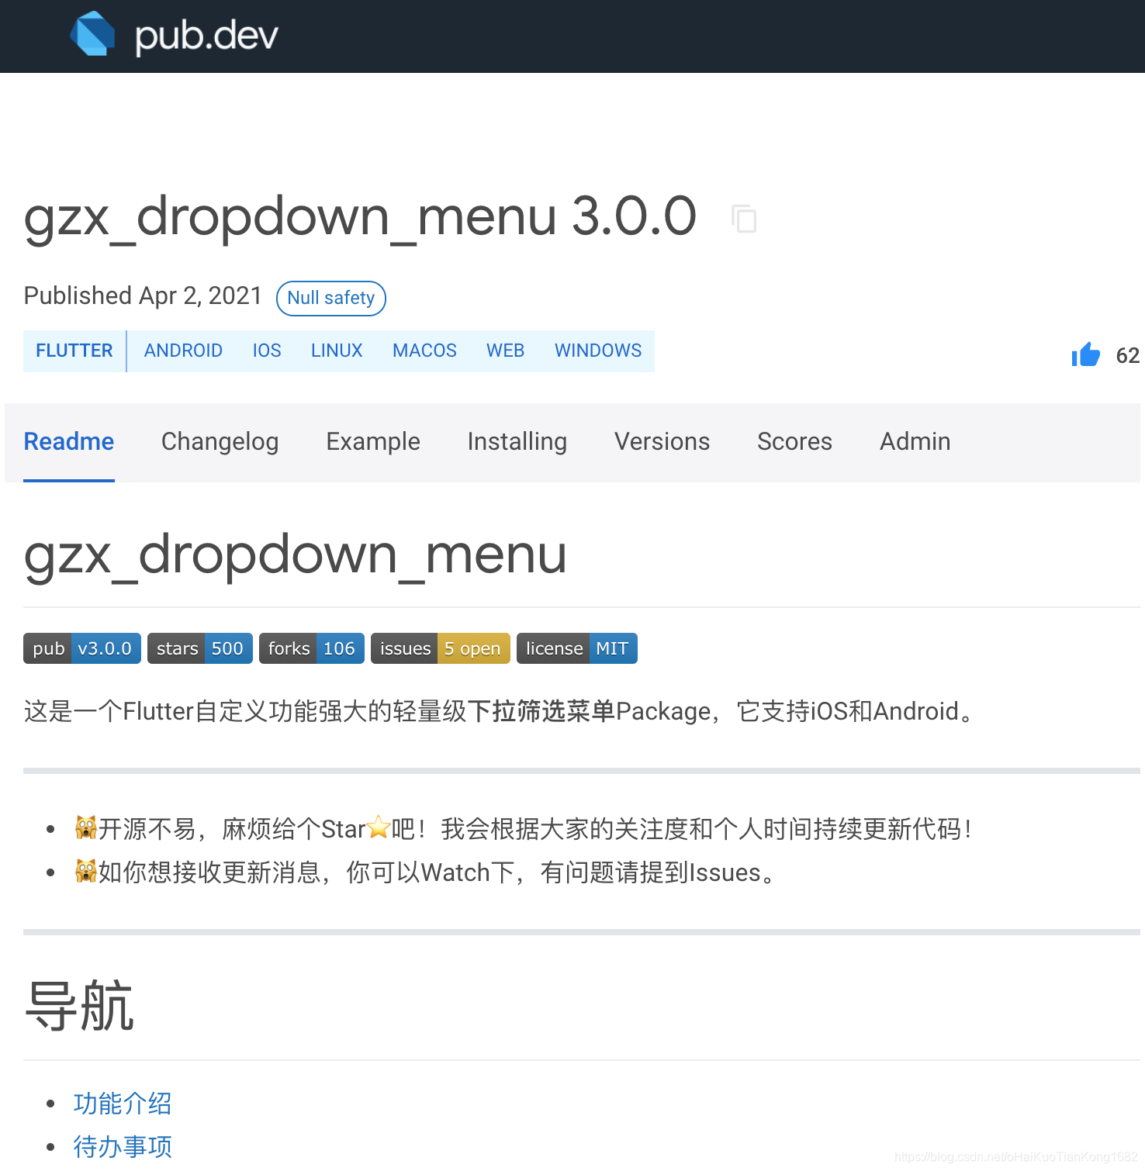Select the IOS platform tag
The image size is (1145, 1171).
click(x=267, y=351)
